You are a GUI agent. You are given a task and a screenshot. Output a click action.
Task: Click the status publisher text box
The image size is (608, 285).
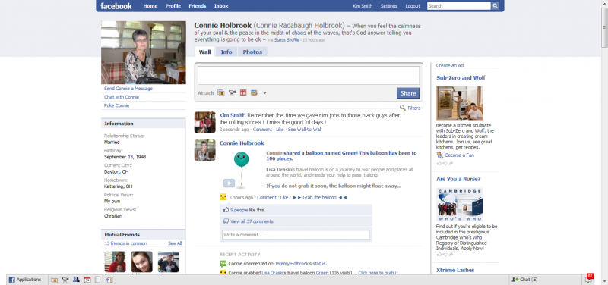(x=309, y=75)
